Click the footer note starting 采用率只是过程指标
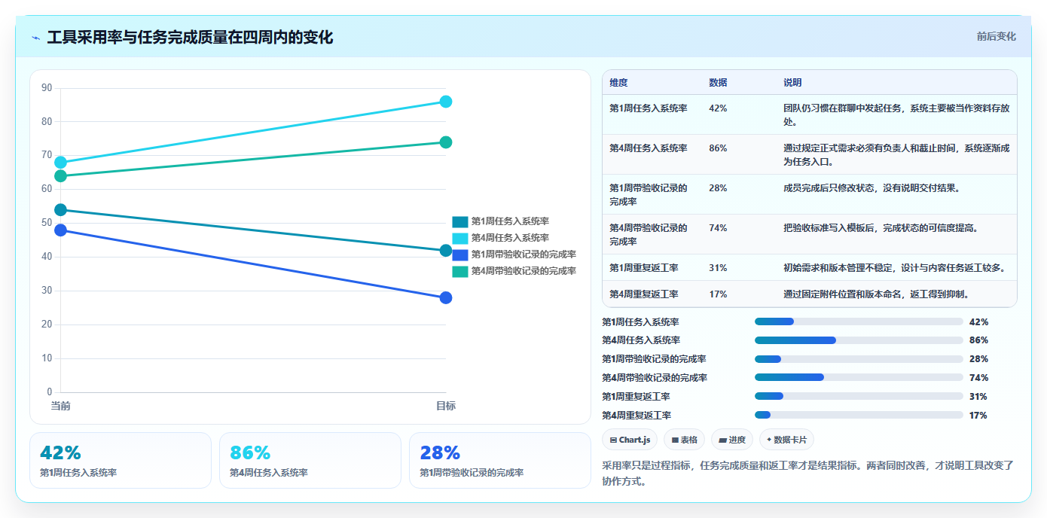Screen dimensions: 1047x518 coord(807,474)
